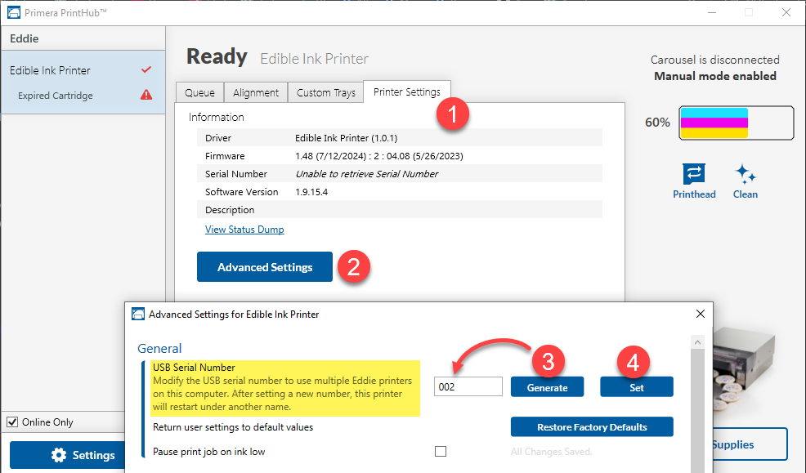The height and width of the screenshot is (473, 806).
Task: Toggle the Online Only checkbox
Action: [12, 422]
